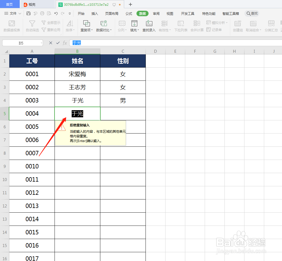The height and width of the screenshot is (261, 282).
Task: Click the 0015 cell in column A
Action: [x=32, y=232]
